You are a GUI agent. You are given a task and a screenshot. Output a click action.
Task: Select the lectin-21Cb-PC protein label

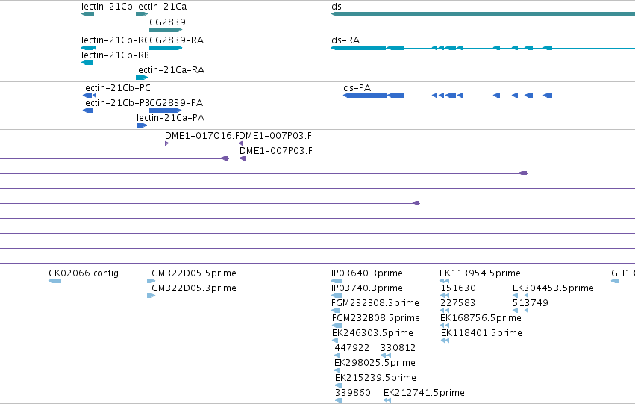coord(116,88)
